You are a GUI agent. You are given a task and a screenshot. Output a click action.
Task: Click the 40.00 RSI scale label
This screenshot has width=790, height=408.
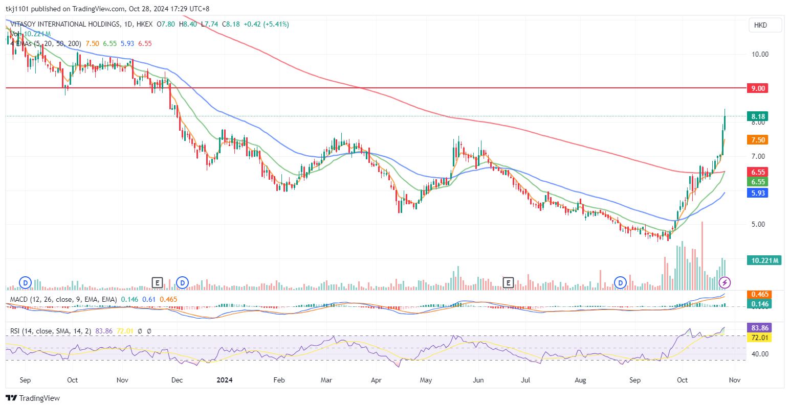point(760,354)
